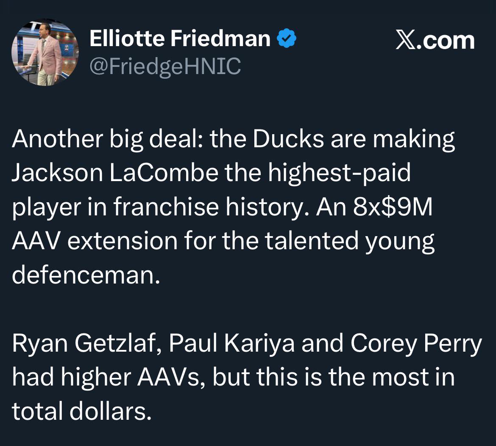Click the words "total dollars."

[x=81, y=411]
